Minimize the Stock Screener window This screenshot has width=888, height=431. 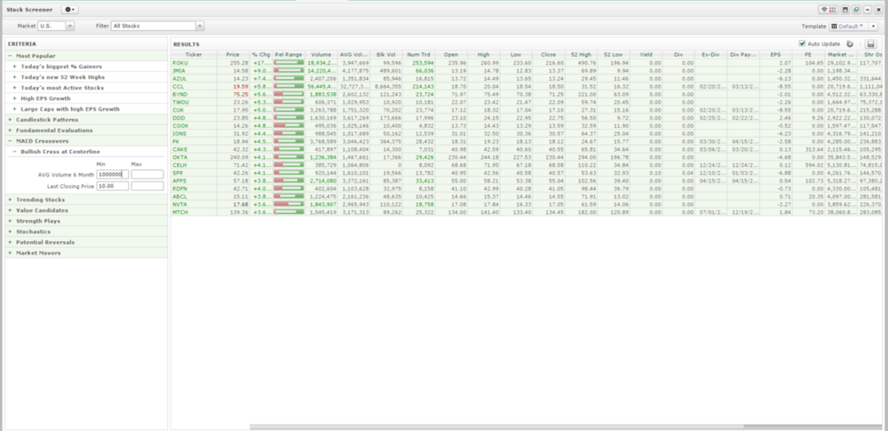(x=868, y=10)
